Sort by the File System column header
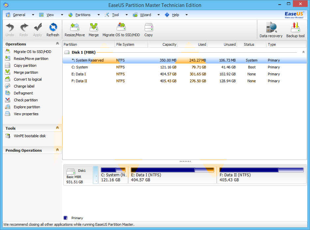Screen dimensions: 310x230 tap(131, 44)
